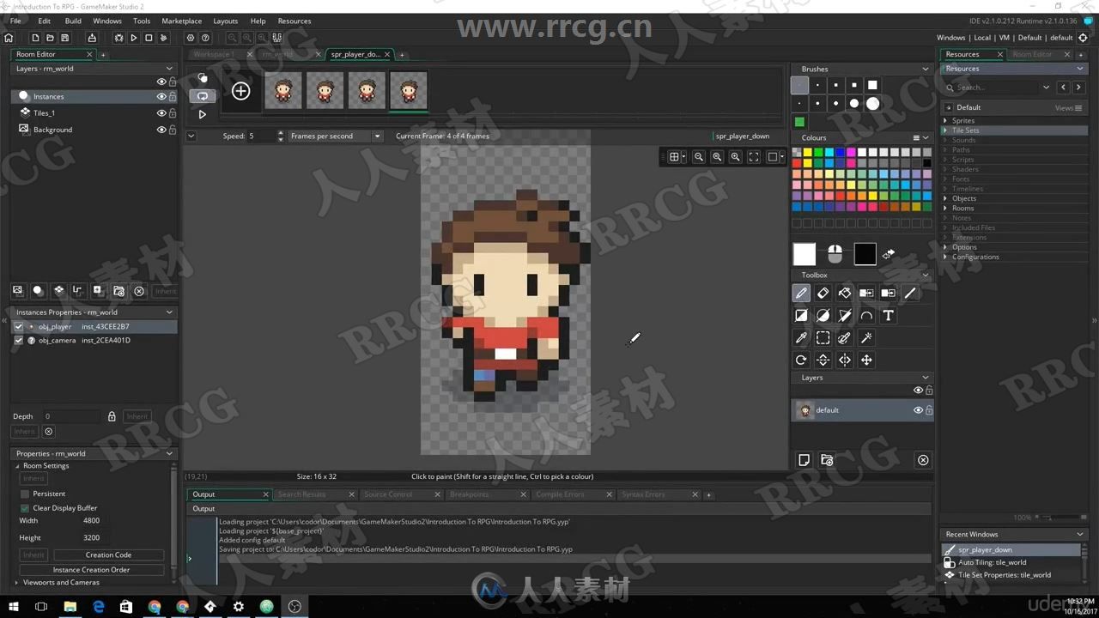Select the Colour picker eyedropper tool
Screen dimensions: 1099x618
tap(801, 338)
